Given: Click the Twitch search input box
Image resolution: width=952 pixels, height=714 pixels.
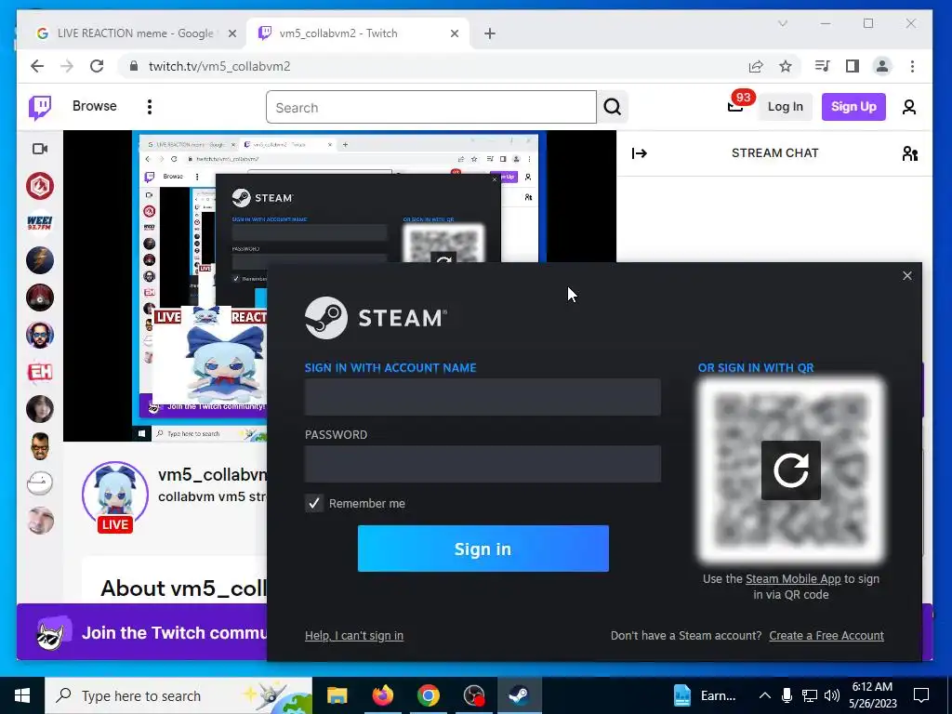Looking at the screenshot, I should click(431, 108).
